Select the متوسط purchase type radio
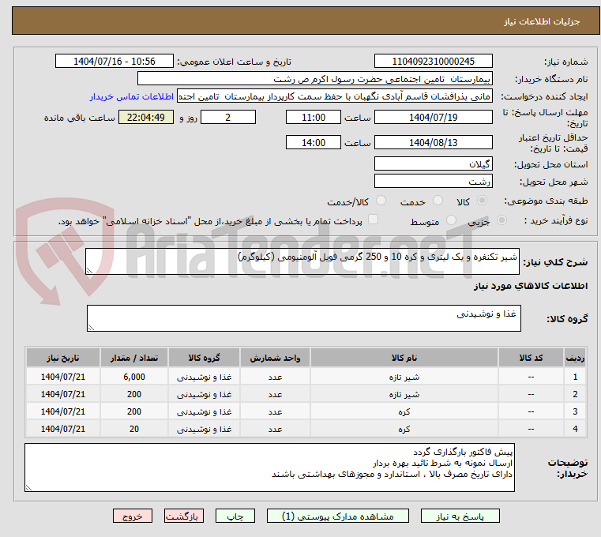 [452, 220]
